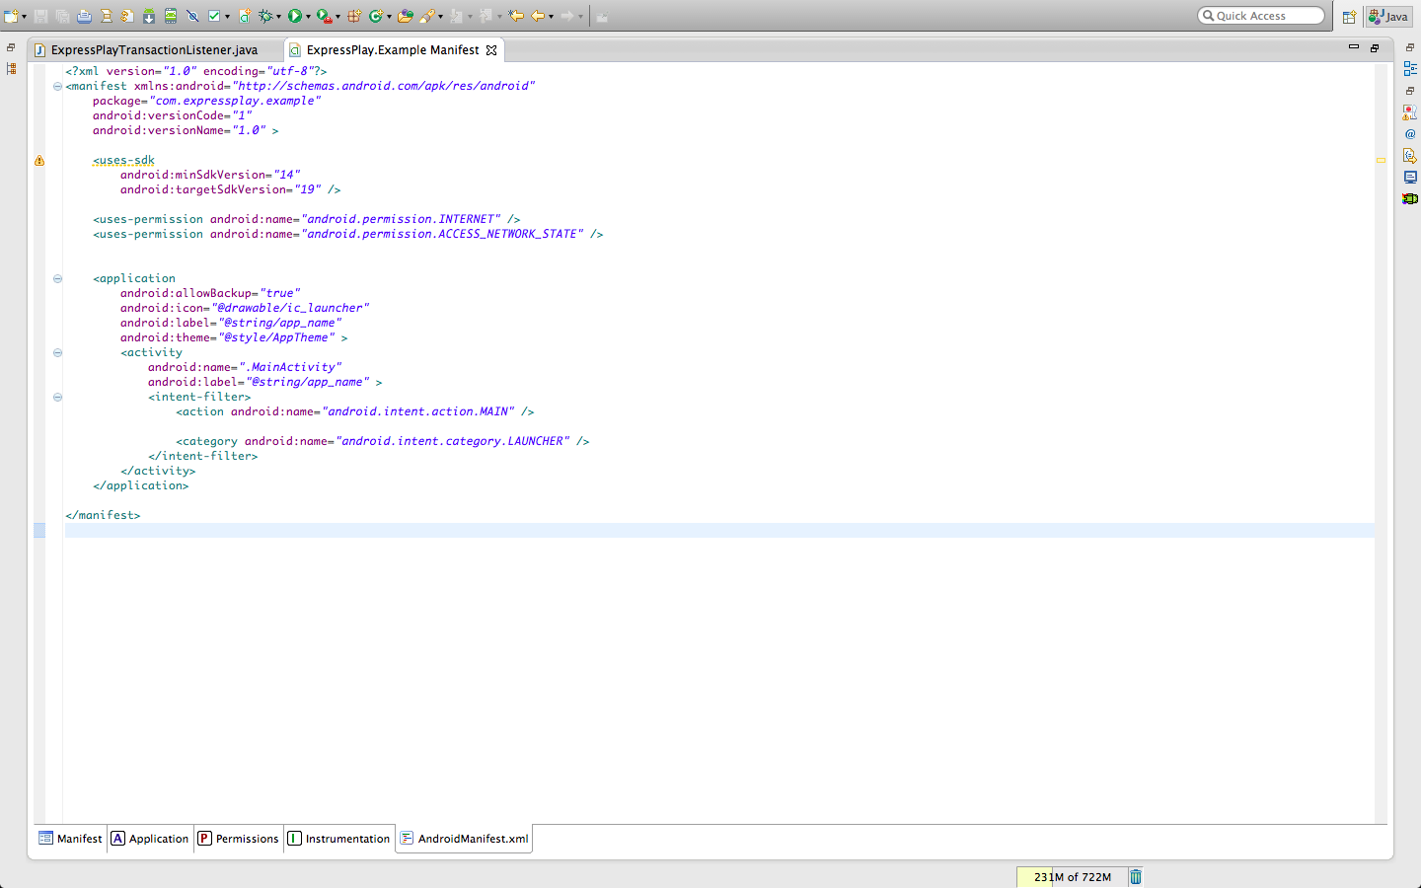Screen dimensions: 1421x888
Task: Open the Android SDK Manager
Action: 148,16
